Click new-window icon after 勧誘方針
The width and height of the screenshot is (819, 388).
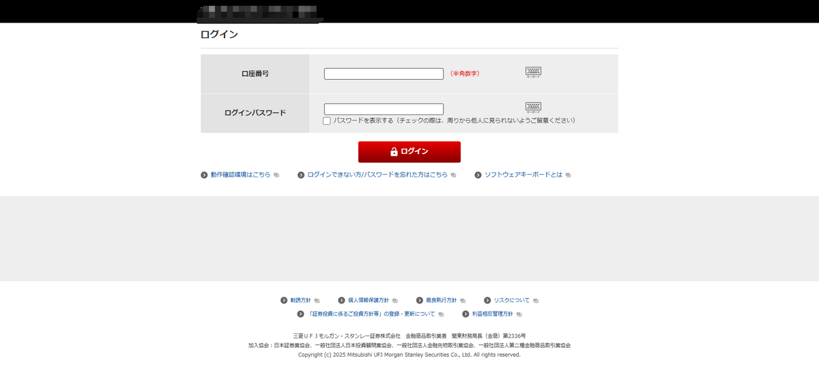pos(317,301)
